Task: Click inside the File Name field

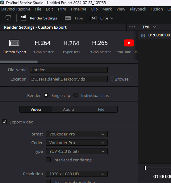Action: pos(69,70)
